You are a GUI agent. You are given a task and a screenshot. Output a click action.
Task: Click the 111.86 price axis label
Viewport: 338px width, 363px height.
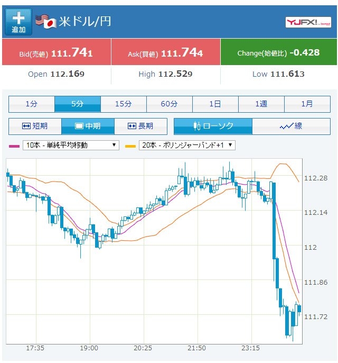[x=316, y=283]
